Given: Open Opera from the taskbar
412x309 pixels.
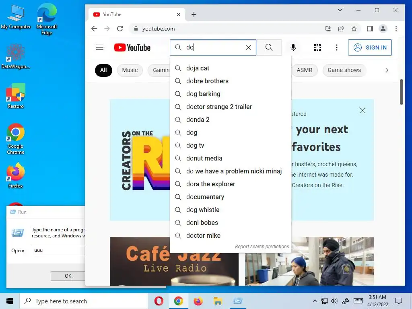Looking at the screenshot, I should (x=159, y=301).
